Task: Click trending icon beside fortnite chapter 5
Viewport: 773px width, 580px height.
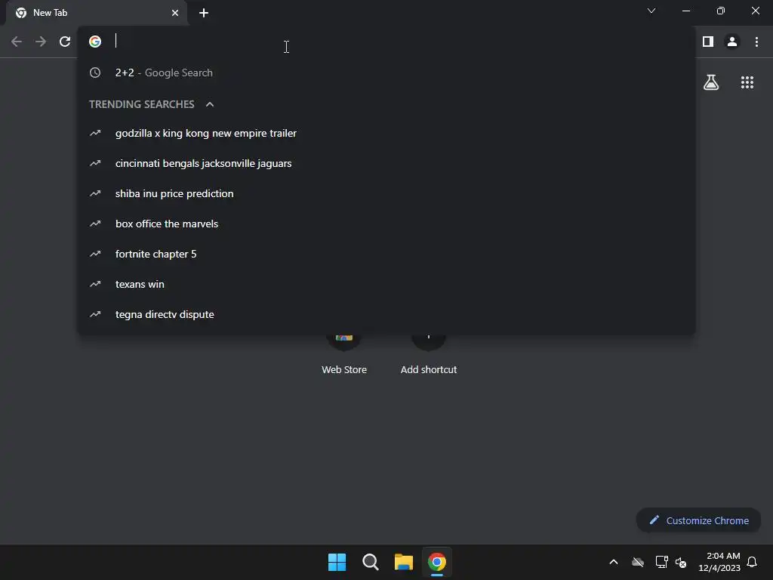Action: point(95,254)
